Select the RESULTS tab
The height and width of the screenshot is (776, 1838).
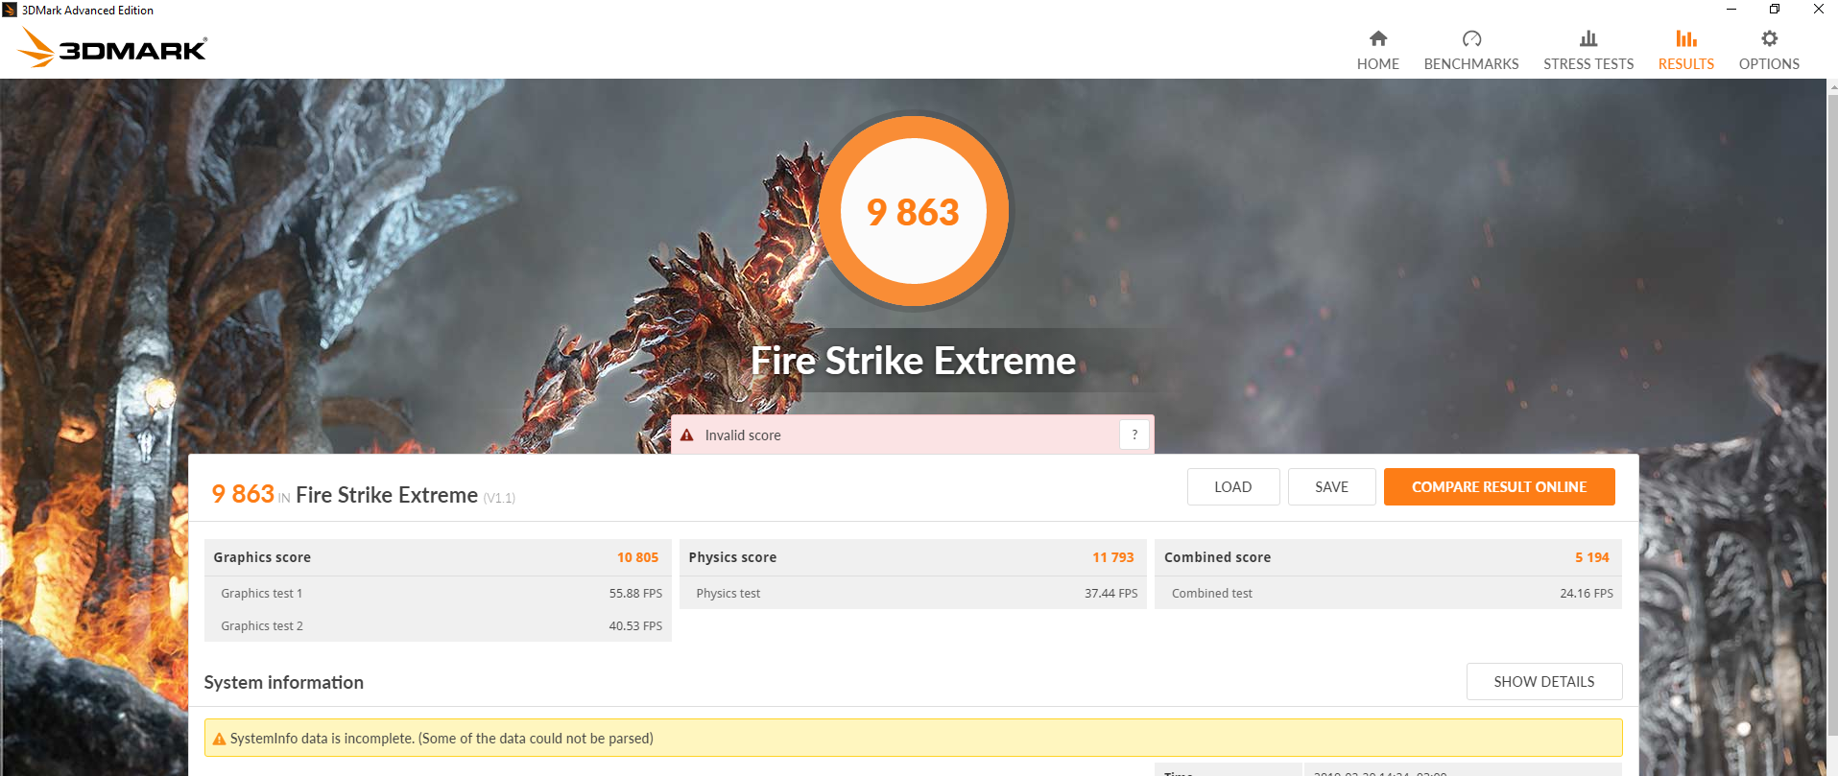(1686, 51)
